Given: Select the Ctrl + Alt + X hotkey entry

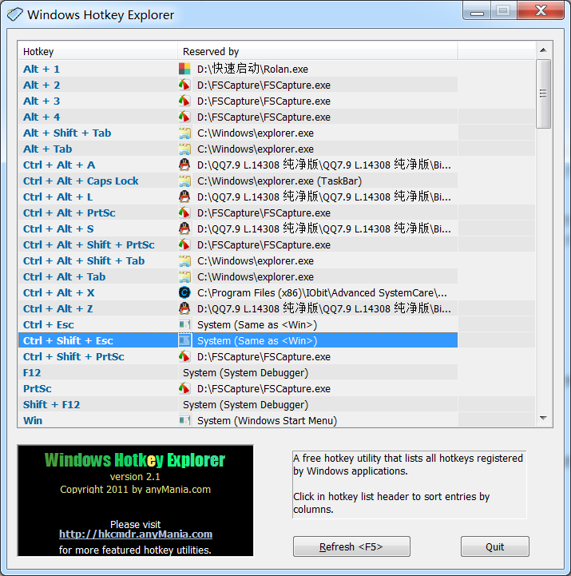Looking at the screenshot, I should 238,292.
